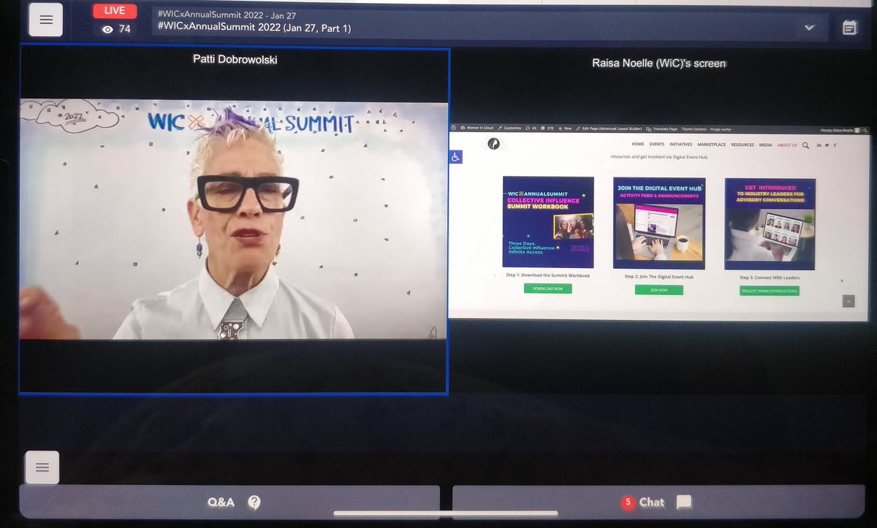Click the REQUEST WARM INTRODUCTIONS button

pyautogui.click(x=770, y=291)
